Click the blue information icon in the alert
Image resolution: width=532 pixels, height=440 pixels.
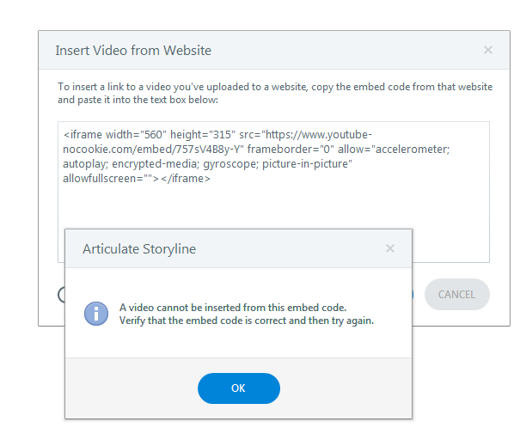pyautogui.click(x=95, y=313)
